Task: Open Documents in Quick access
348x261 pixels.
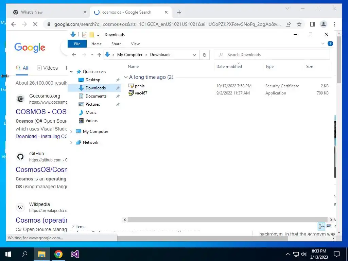Action: coord(96,96)
